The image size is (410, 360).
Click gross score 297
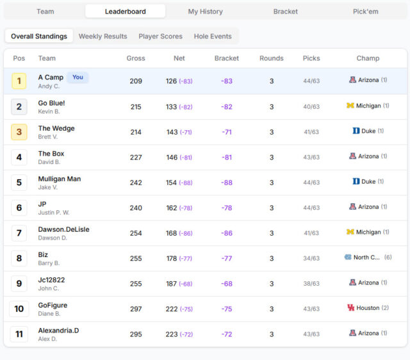coord(136,309)
